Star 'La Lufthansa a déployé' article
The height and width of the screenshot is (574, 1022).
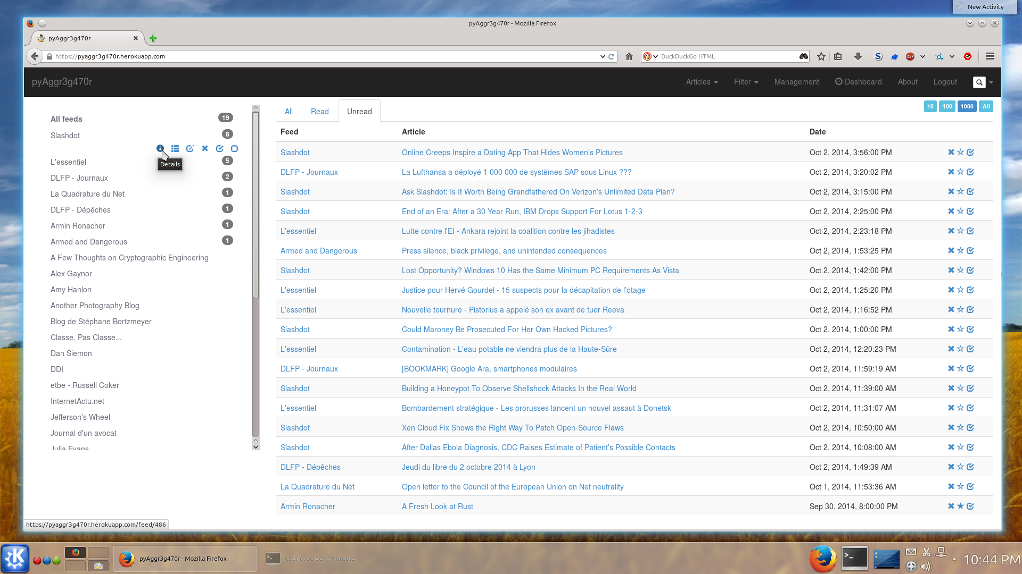(961, 172)
